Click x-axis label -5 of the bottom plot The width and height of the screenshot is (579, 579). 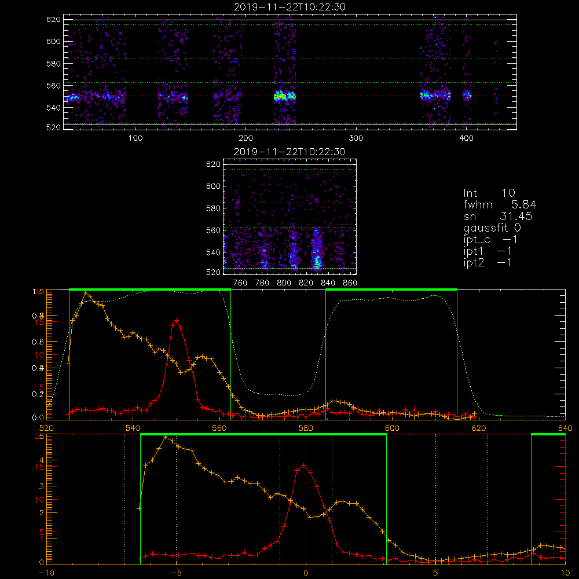coord(176,573)
